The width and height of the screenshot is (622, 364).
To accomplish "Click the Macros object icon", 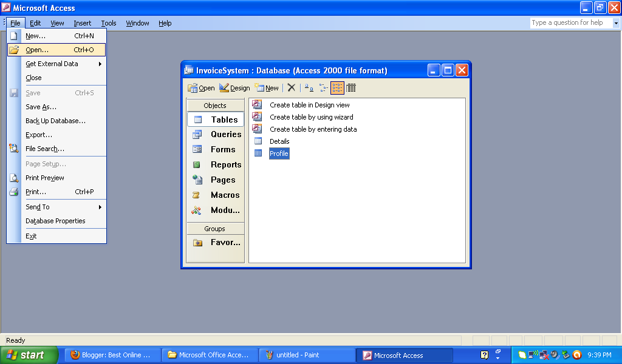I will [196, 195].
